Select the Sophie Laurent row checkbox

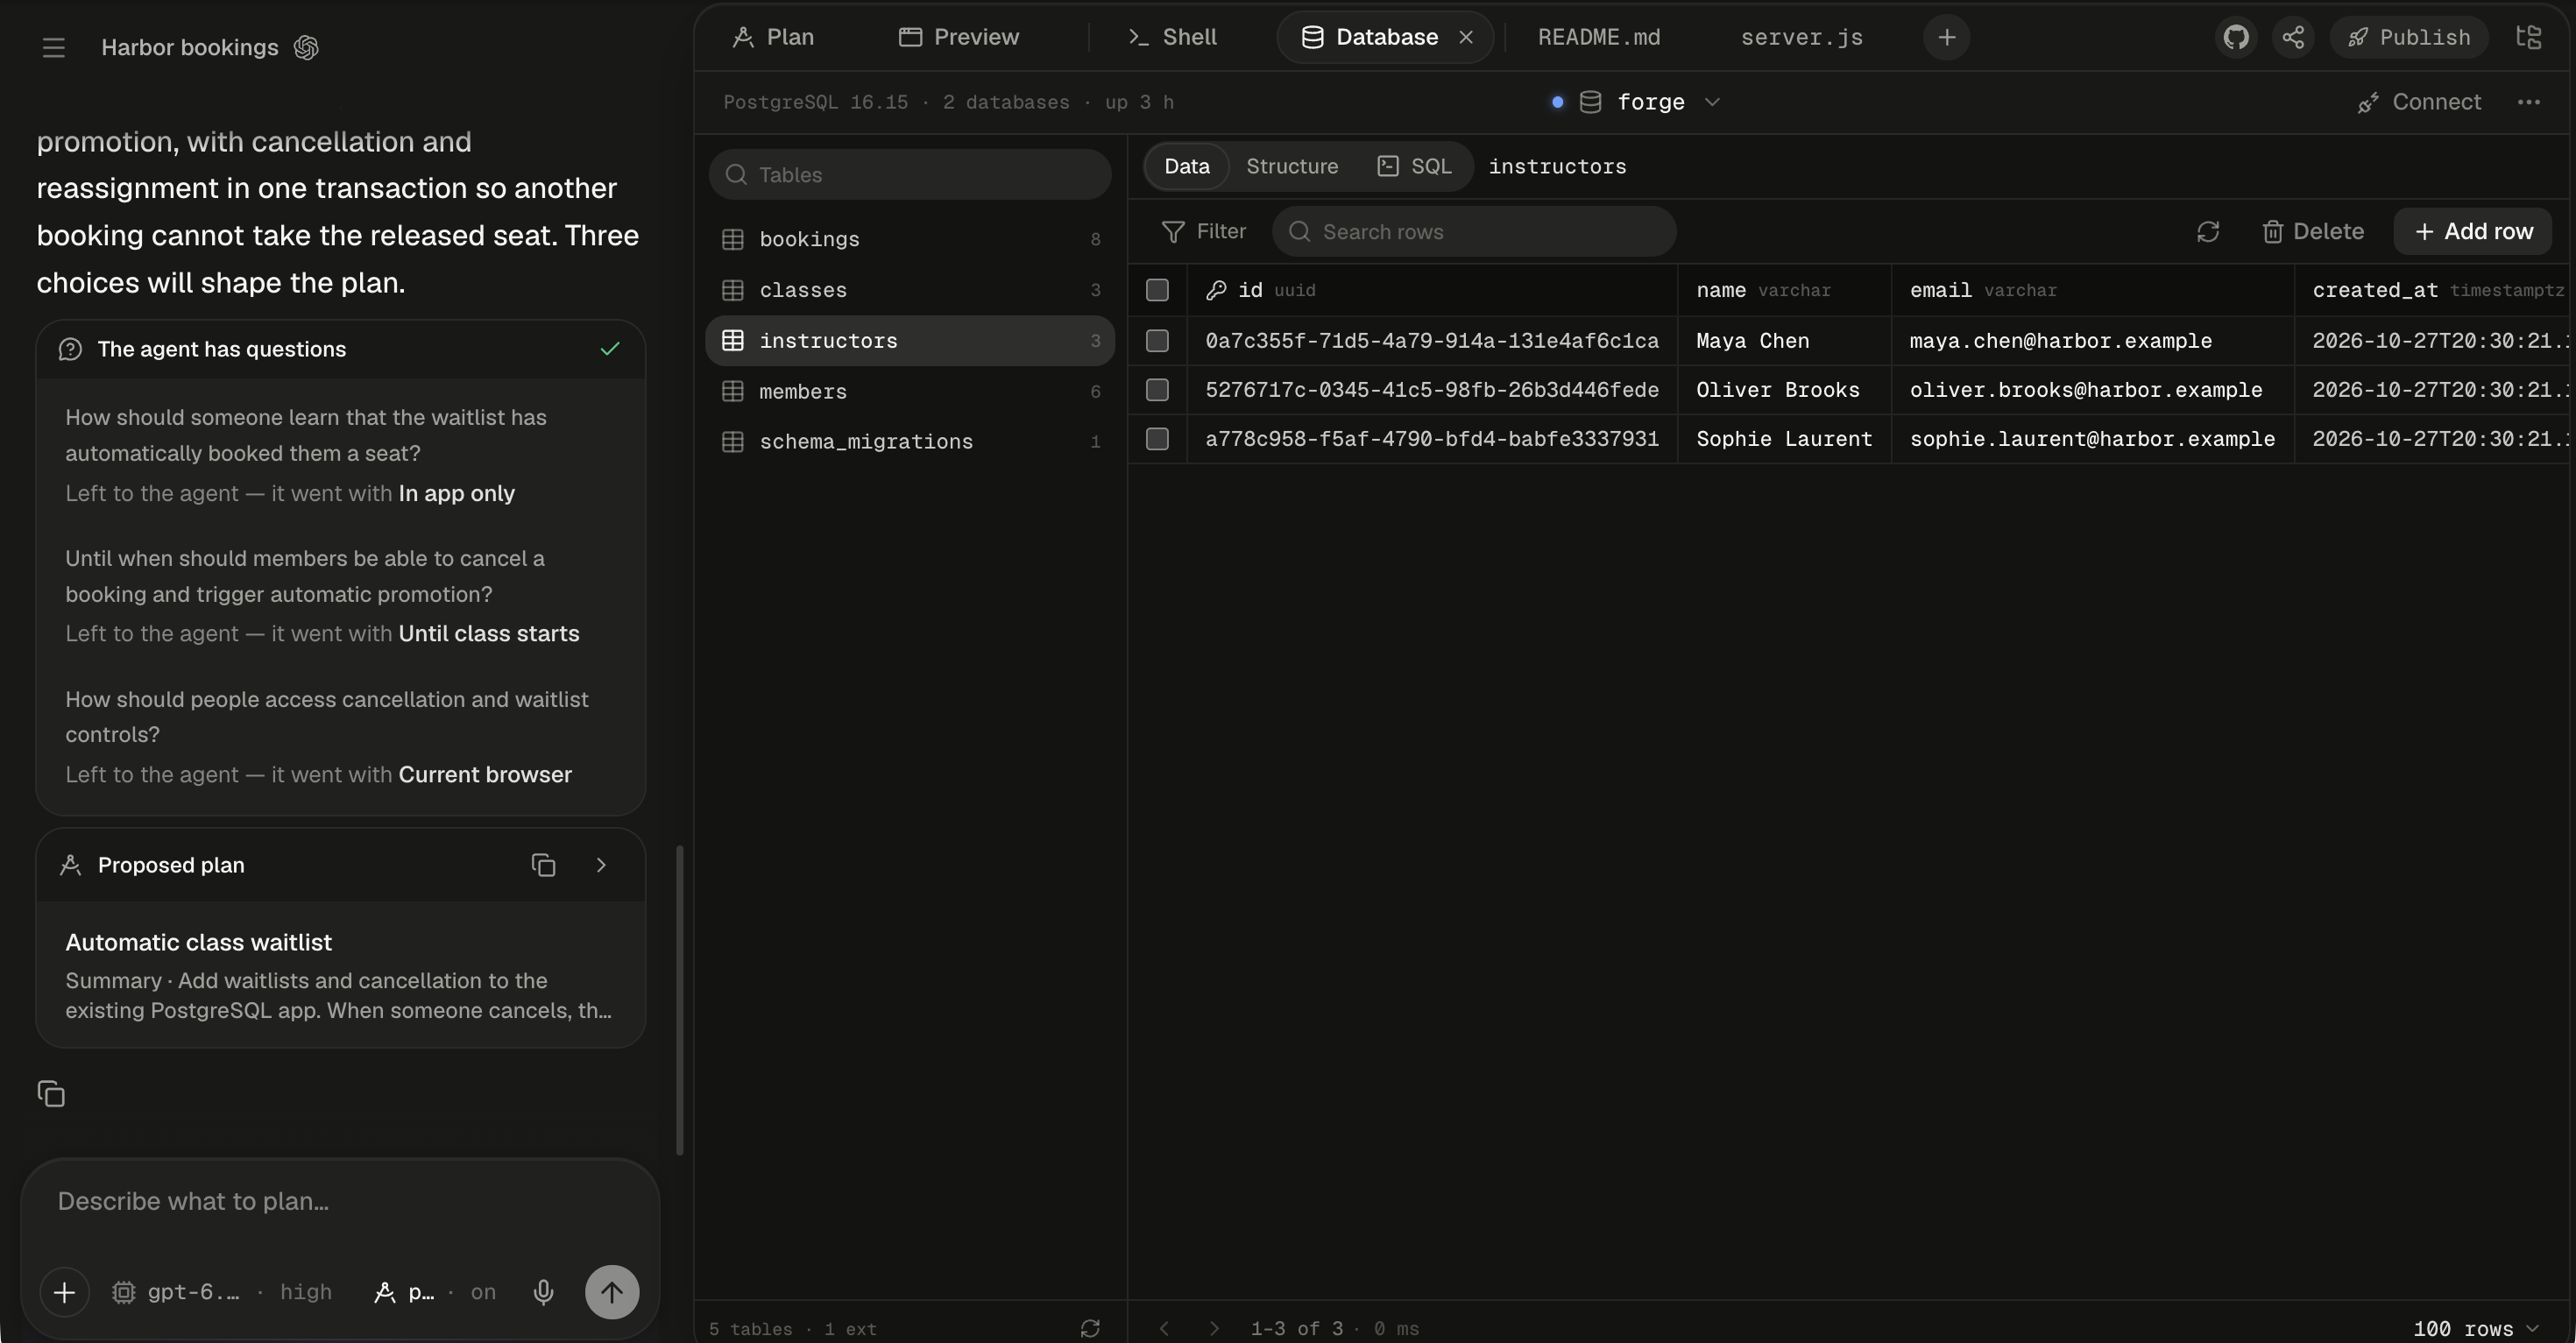[x=1157, y=439]
